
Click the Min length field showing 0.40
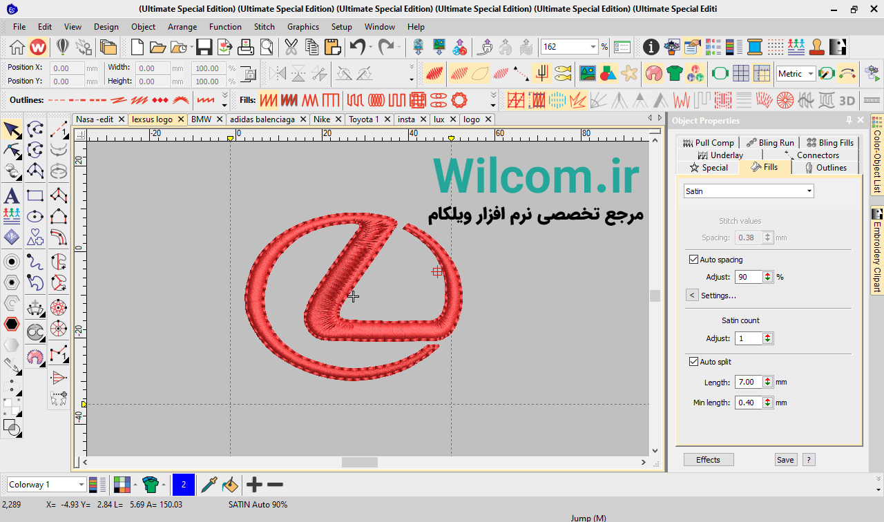tap(748, 403)
